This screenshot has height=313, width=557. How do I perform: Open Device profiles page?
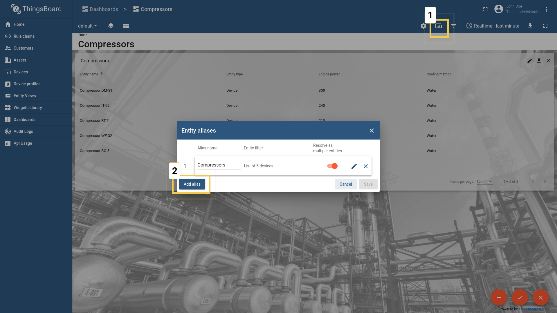[x=36, y=84]
